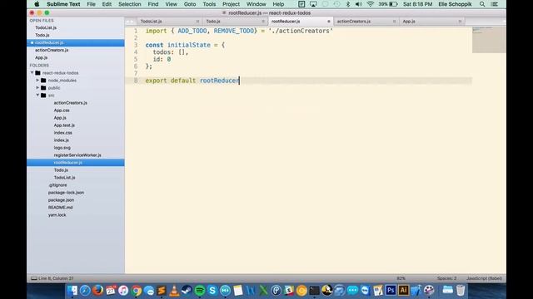Click the Bluetooth menu bar icon
533x299 pixels.
click(x=348, y=4)
